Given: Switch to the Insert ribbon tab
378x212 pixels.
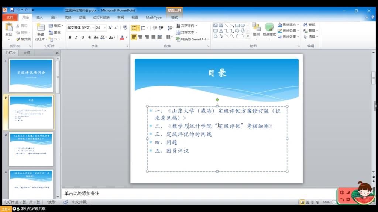Looking at the screenshot, I should (x=39, y=17).
